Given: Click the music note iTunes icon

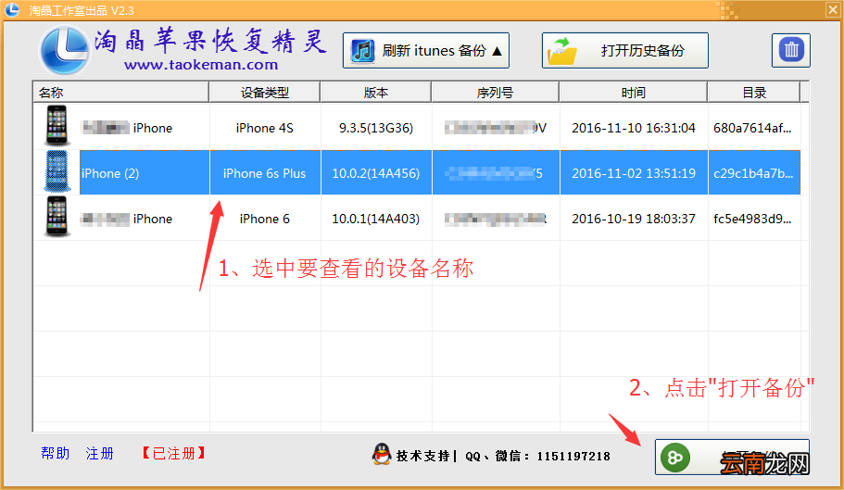Looking at the screenshot, I should 363,51.
